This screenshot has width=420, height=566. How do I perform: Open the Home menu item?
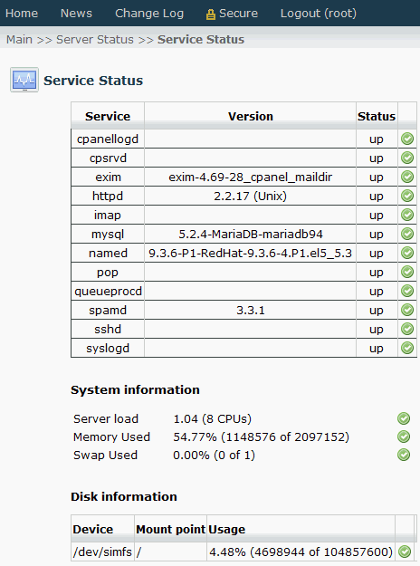pyautogui.click(x=22, y=14)
